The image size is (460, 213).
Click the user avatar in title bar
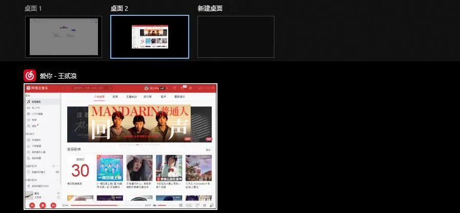click(x=146, y=88)
